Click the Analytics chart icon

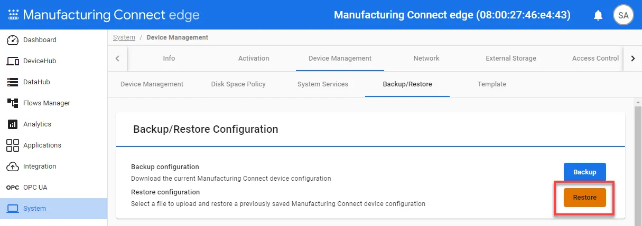[x=13, y=124]
